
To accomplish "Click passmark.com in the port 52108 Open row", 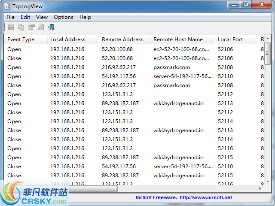I will [x=171, y=67].
